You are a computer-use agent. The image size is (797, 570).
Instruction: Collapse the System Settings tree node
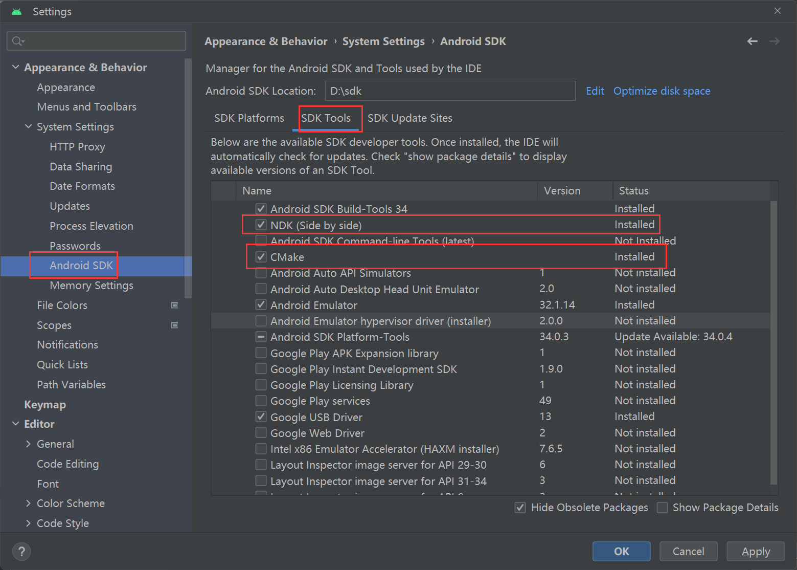29,126
